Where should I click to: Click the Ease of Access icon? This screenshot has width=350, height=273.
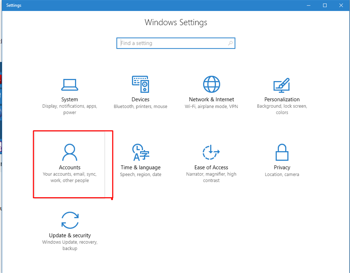point(211,152)
